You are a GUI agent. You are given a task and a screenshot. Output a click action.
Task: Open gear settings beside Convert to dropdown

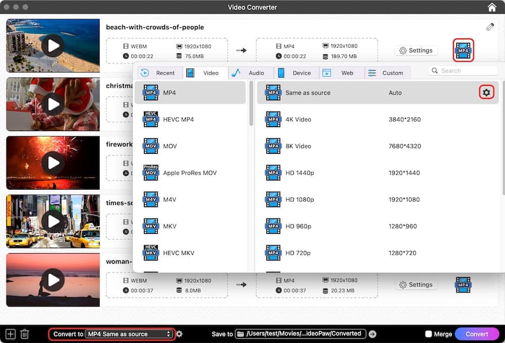(x=179, y=334)
